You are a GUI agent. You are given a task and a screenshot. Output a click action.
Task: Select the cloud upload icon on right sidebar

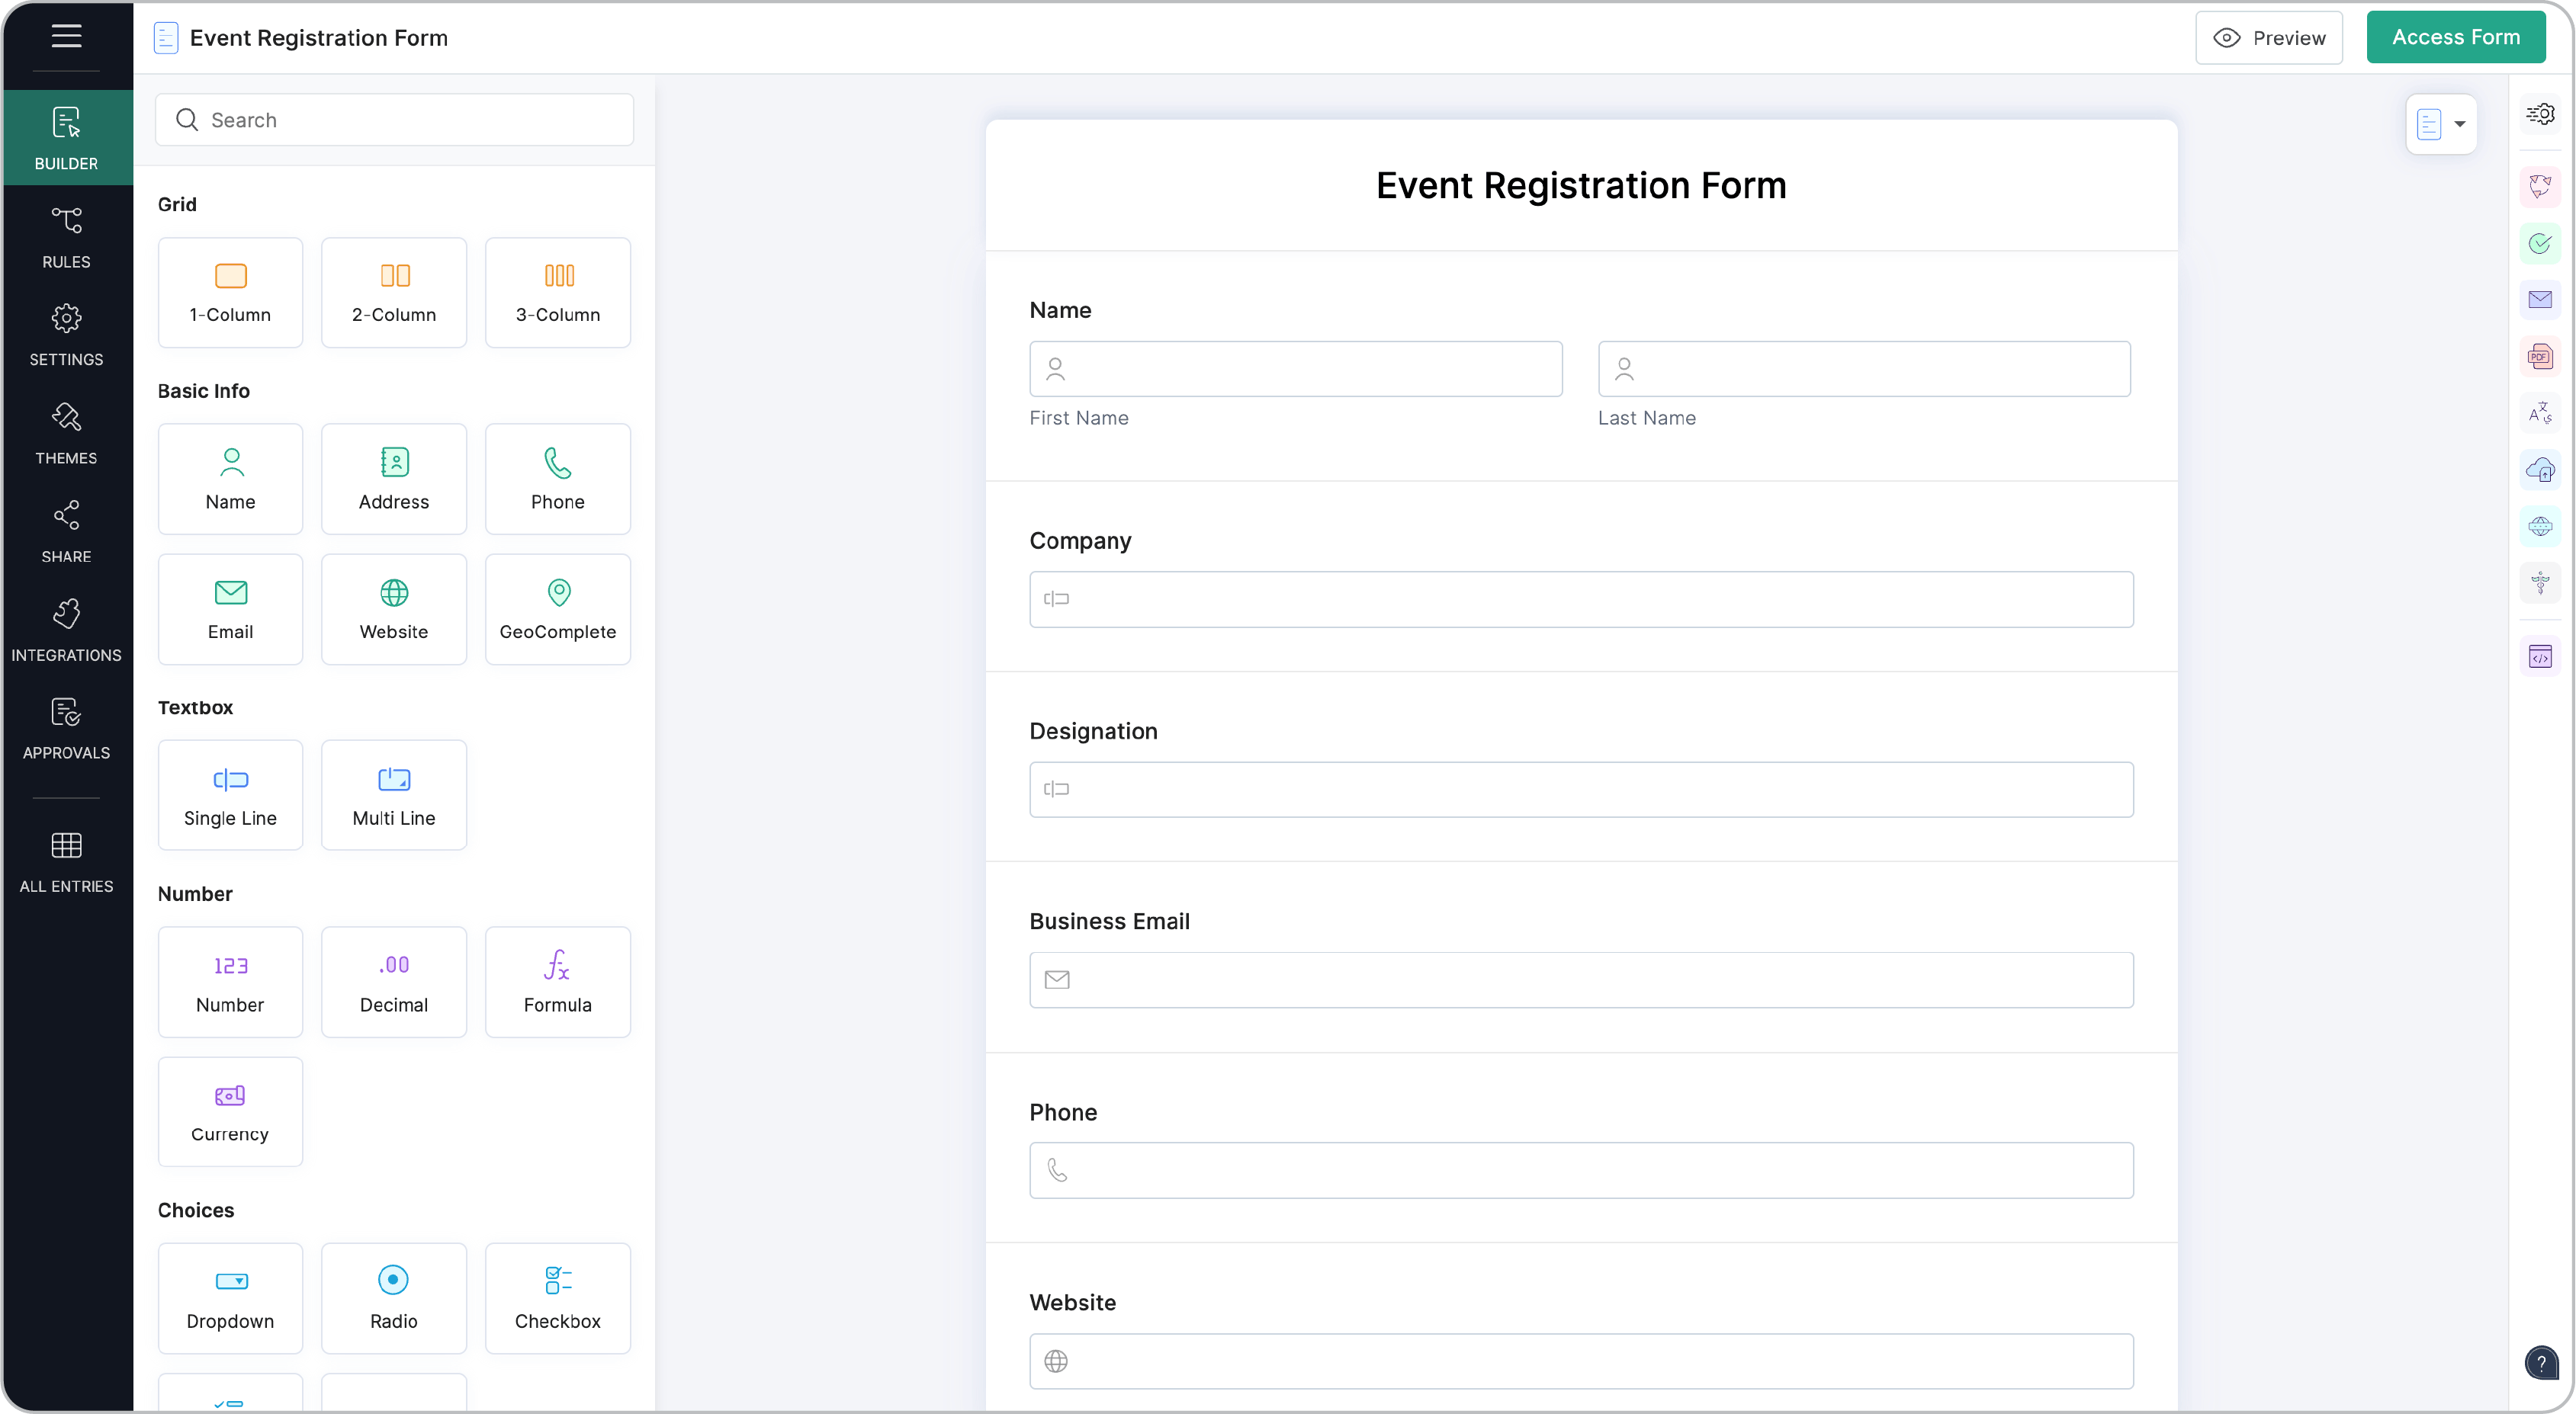2541,470
